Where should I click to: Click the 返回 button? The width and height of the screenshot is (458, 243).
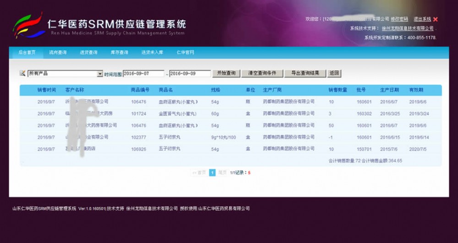point(334,73)
